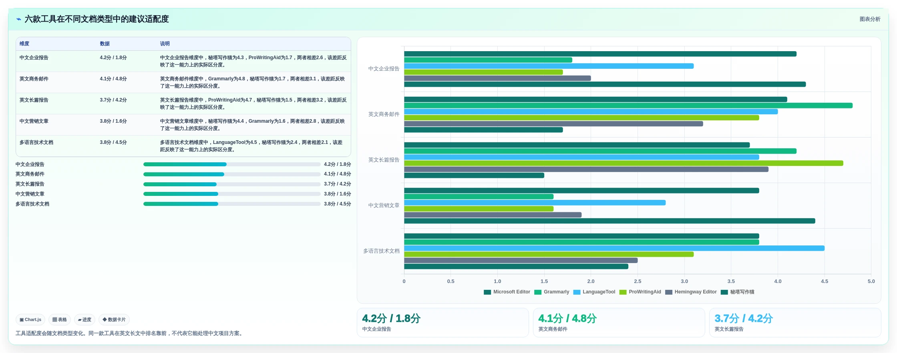Viewport: 897px width, 353px height.
Task: Click the table description starting 多语言技术文档维度中
Action: (x=251, y=146)
